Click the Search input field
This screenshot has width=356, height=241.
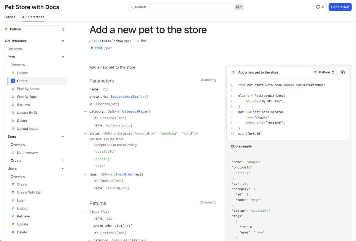[186, 7]
